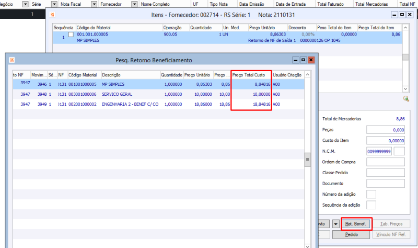
Task: Open the Fornecedor column filter dropdown
Action: click(x=134, y=4)
